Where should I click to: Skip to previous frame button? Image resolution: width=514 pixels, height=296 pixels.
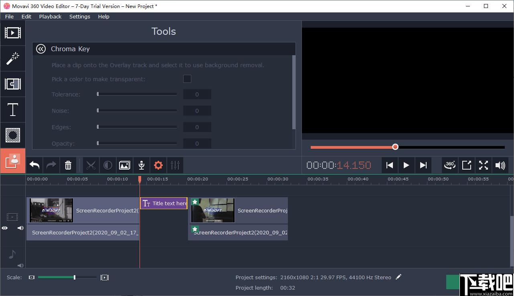pyautogui.click(x=390, y=165)
